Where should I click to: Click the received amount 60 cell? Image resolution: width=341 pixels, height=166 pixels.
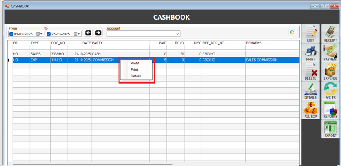[176, 54]
